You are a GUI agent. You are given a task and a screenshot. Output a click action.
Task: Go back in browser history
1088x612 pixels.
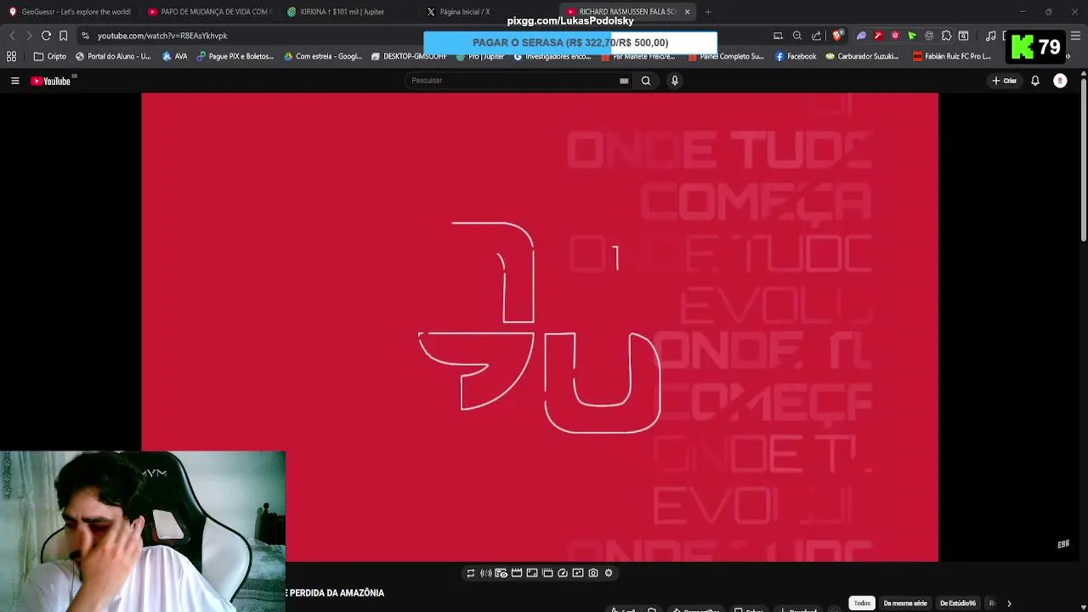point(12,36)
